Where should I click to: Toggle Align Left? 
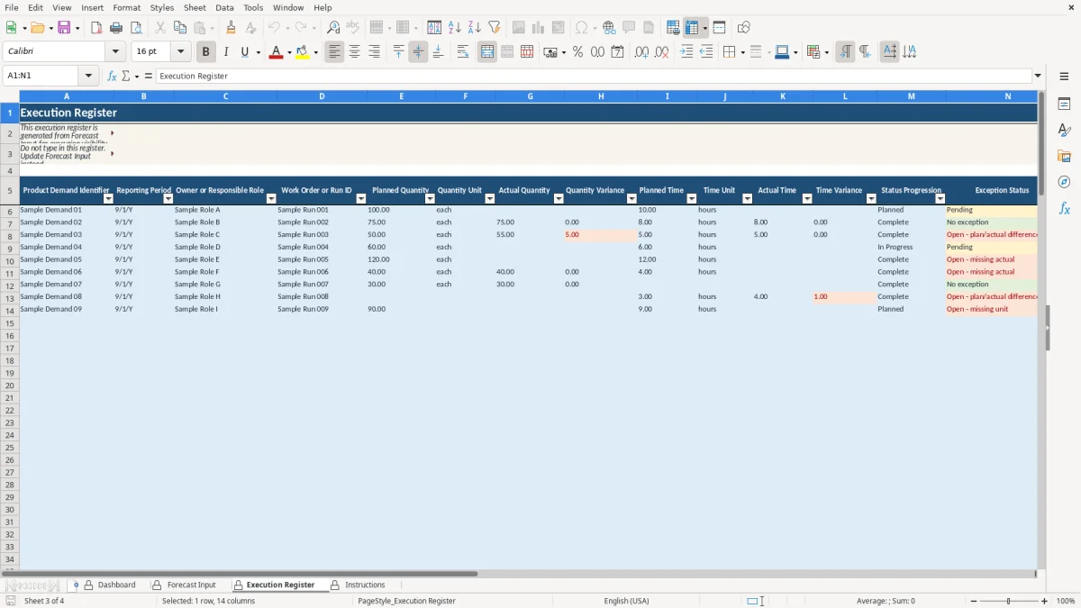point(334,52)
